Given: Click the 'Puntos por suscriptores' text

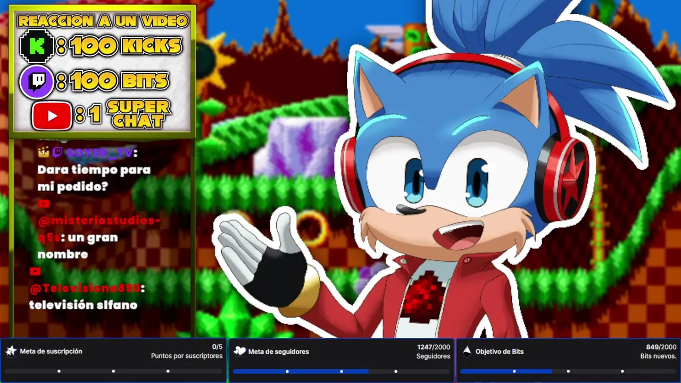Looking at the screenshot, I should (x=187, y=356).
